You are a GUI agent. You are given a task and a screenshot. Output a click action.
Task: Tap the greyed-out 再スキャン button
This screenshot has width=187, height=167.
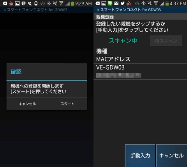click(x=166, y=41)
